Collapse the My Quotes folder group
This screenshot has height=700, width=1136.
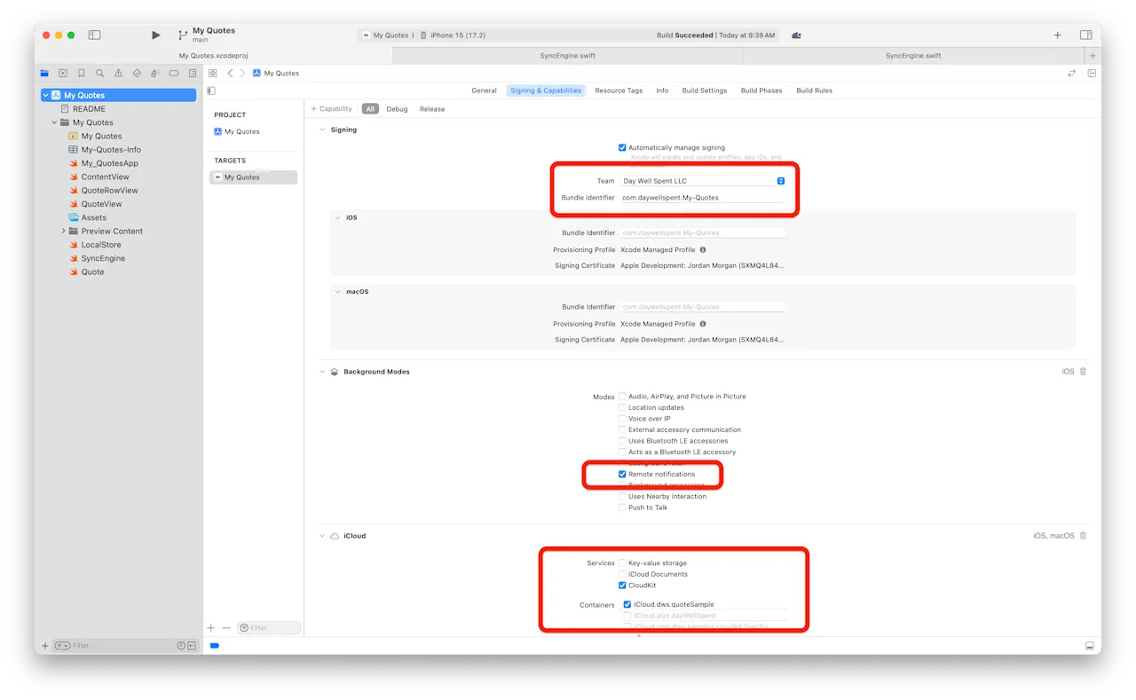54,122
